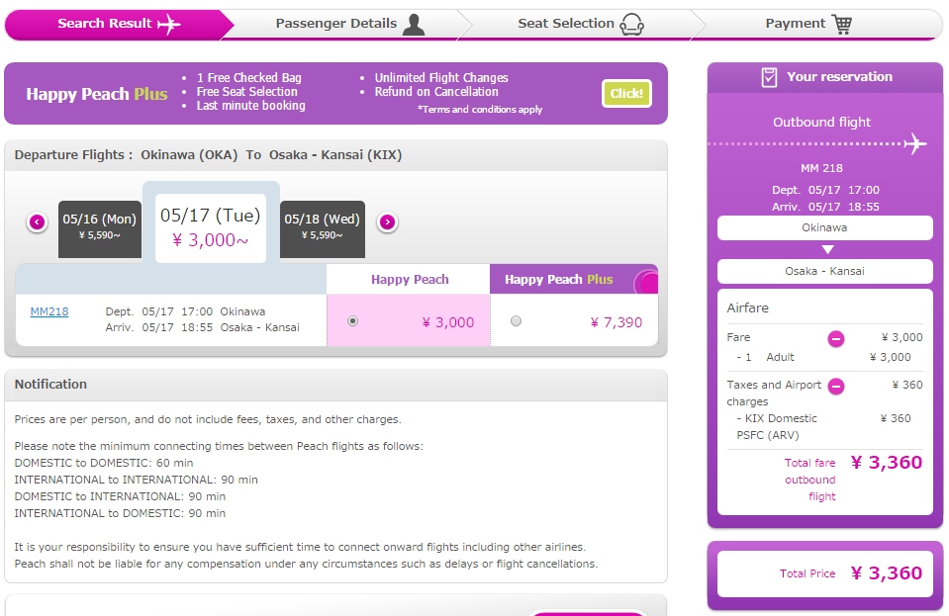The height and width of the screenshot is (616, 949).
Task: Go to next dates with right arrow
Action: [x=387, y=221]
